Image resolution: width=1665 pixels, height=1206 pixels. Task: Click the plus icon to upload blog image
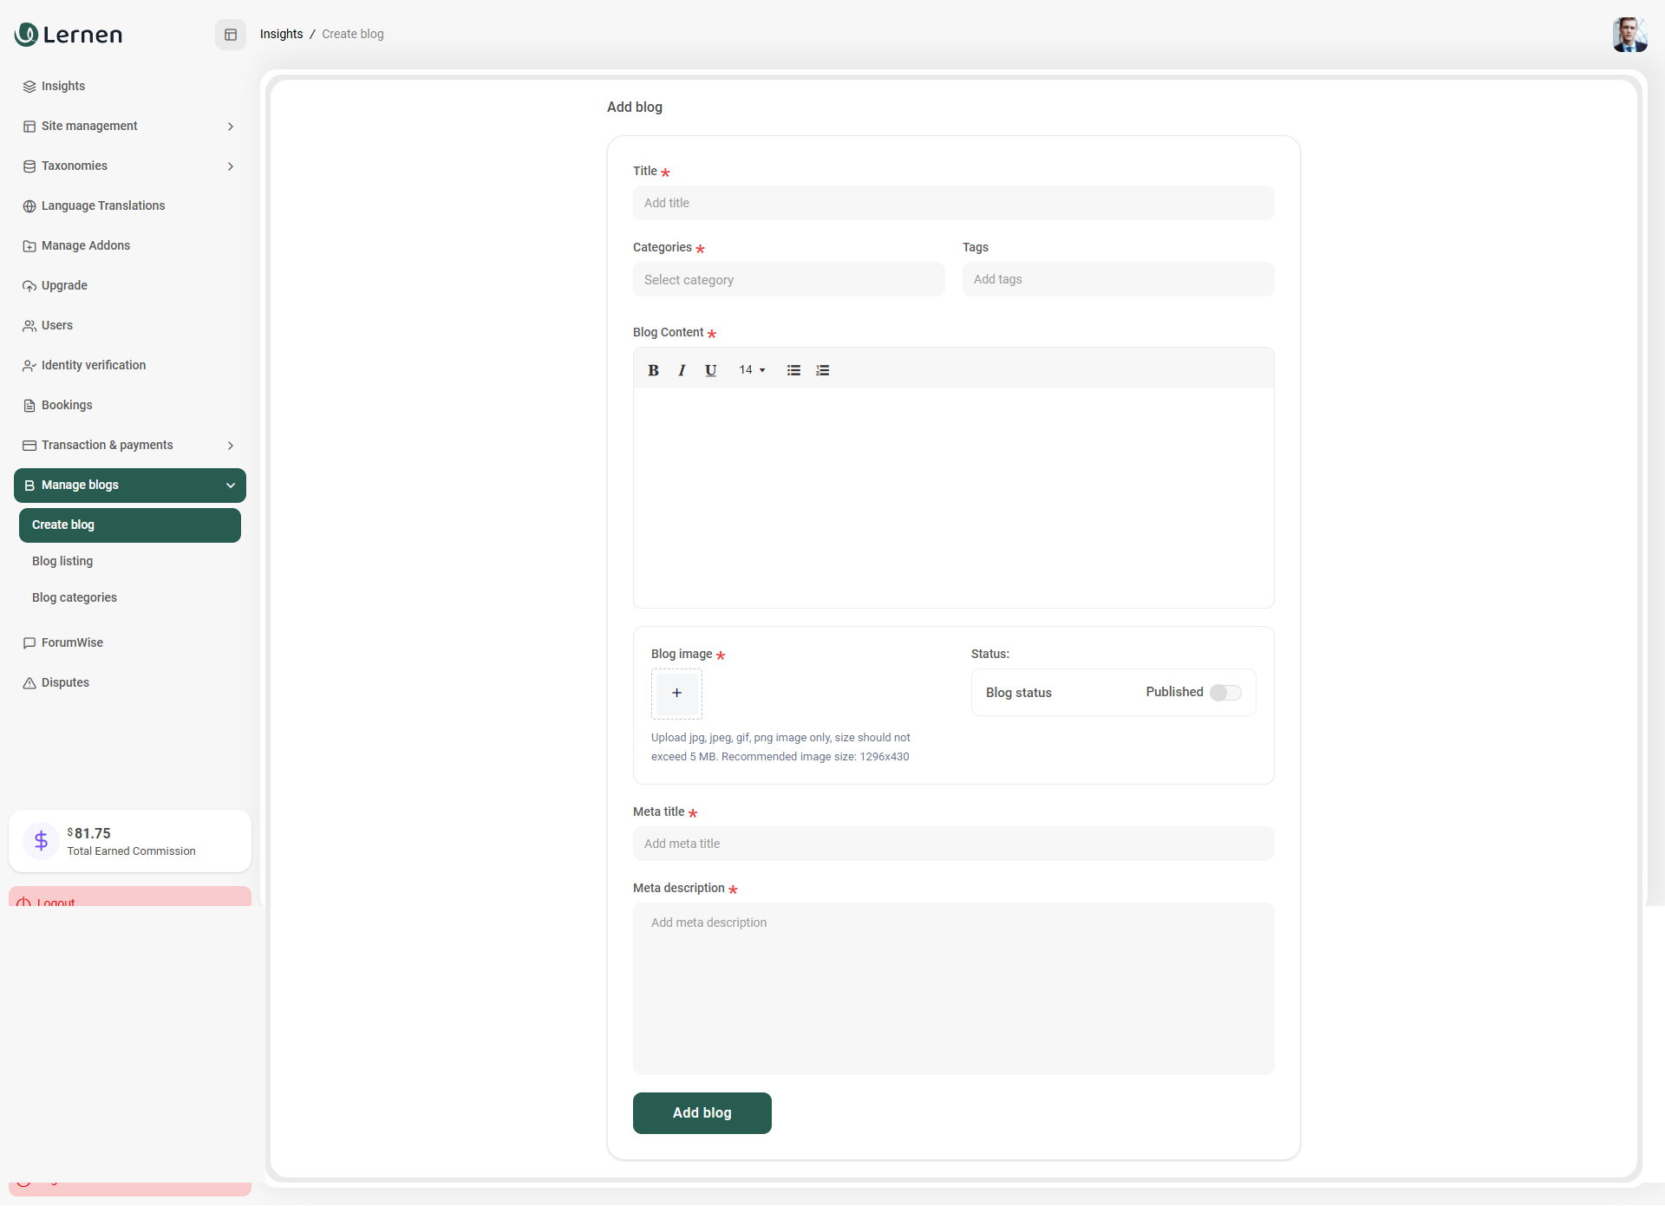point(676,693)
